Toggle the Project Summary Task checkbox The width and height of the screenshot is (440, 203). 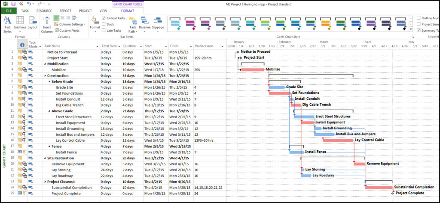[419, 24]
